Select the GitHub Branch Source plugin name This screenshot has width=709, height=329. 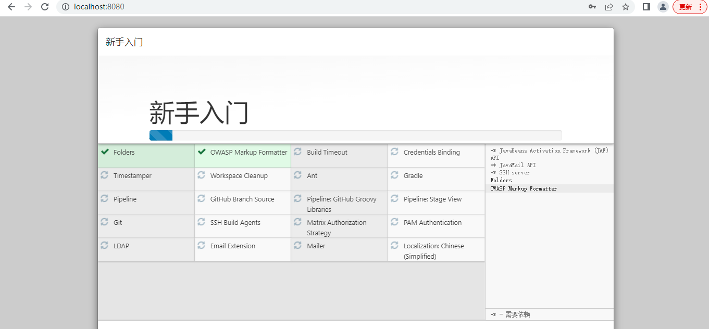click(x=242, y=199)
